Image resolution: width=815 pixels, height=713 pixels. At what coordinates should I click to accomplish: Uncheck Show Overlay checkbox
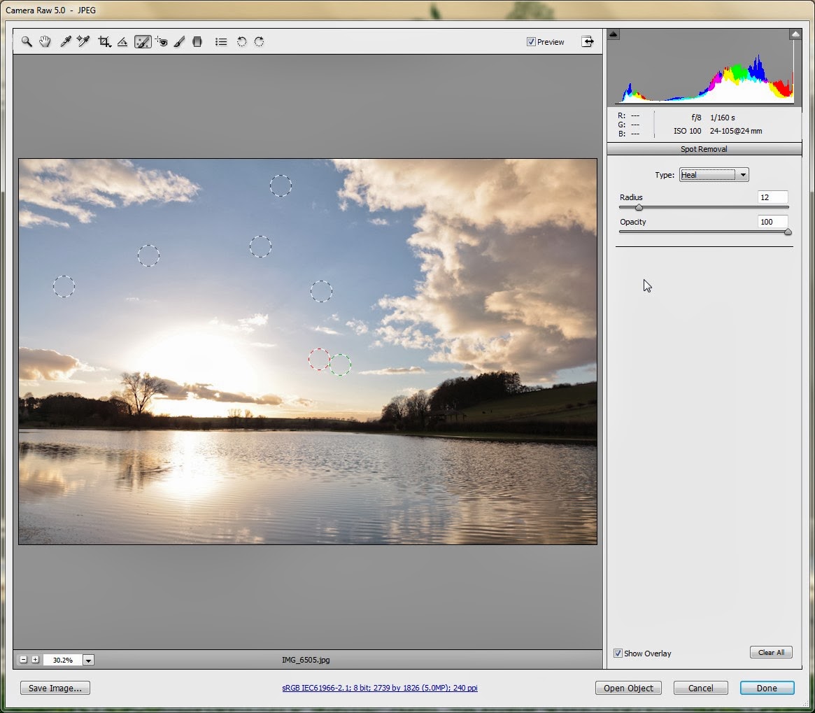tap(618, 654)
